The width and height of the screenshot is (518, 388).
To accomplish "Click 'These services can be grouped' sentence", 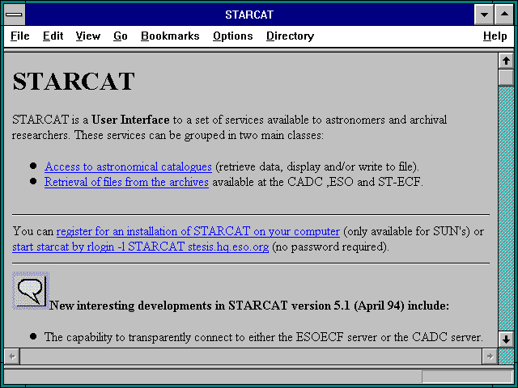I will (198, 135).
